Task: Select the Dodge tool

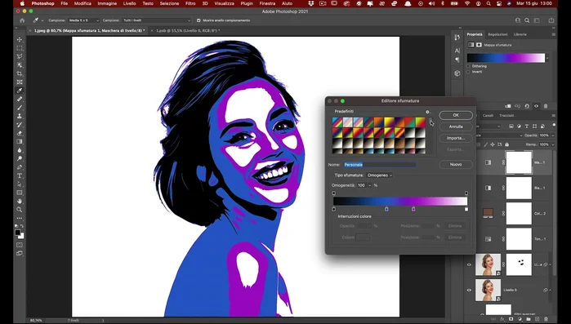Action: [x=20, y=158]
